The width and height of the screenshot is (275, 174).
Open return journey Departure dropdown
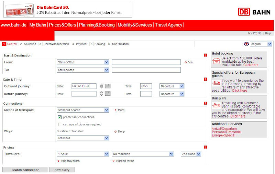172,94
